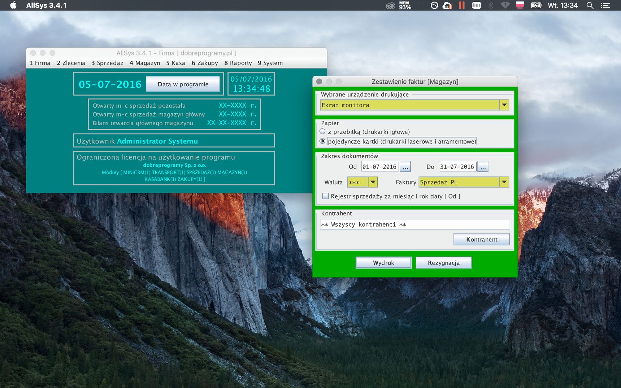This screenshot has width=621, height=388.
Task: Open date picker next to Do date
Action: 483,167
